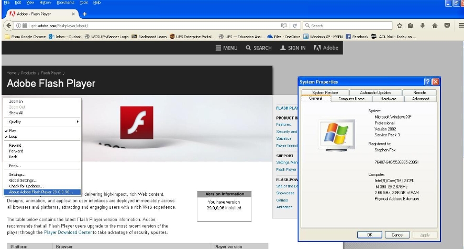The width and height of the screenshot is (464, 249).
Task: Open Adobe site SEARCH
Action: [x=259, y=48]
